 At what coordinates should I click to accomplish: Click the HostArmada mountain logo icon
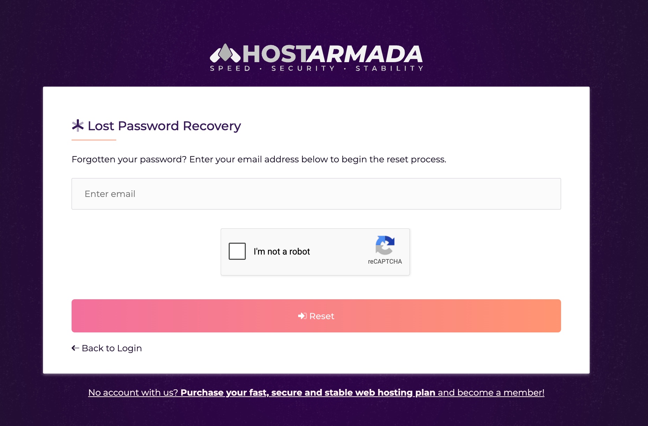[x=225, y=53]
